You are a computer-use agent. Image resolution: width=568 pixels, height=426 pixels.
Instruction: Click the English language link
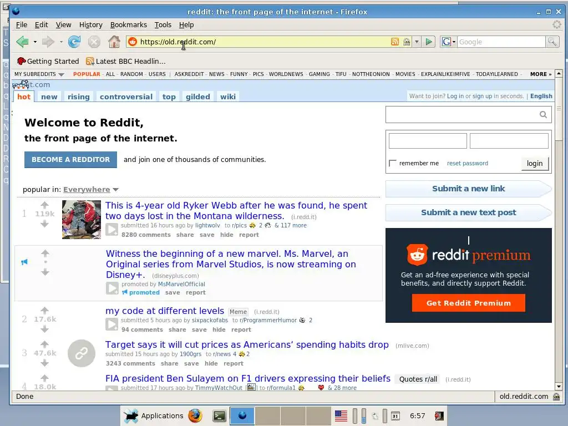click(x=541, y=96)
